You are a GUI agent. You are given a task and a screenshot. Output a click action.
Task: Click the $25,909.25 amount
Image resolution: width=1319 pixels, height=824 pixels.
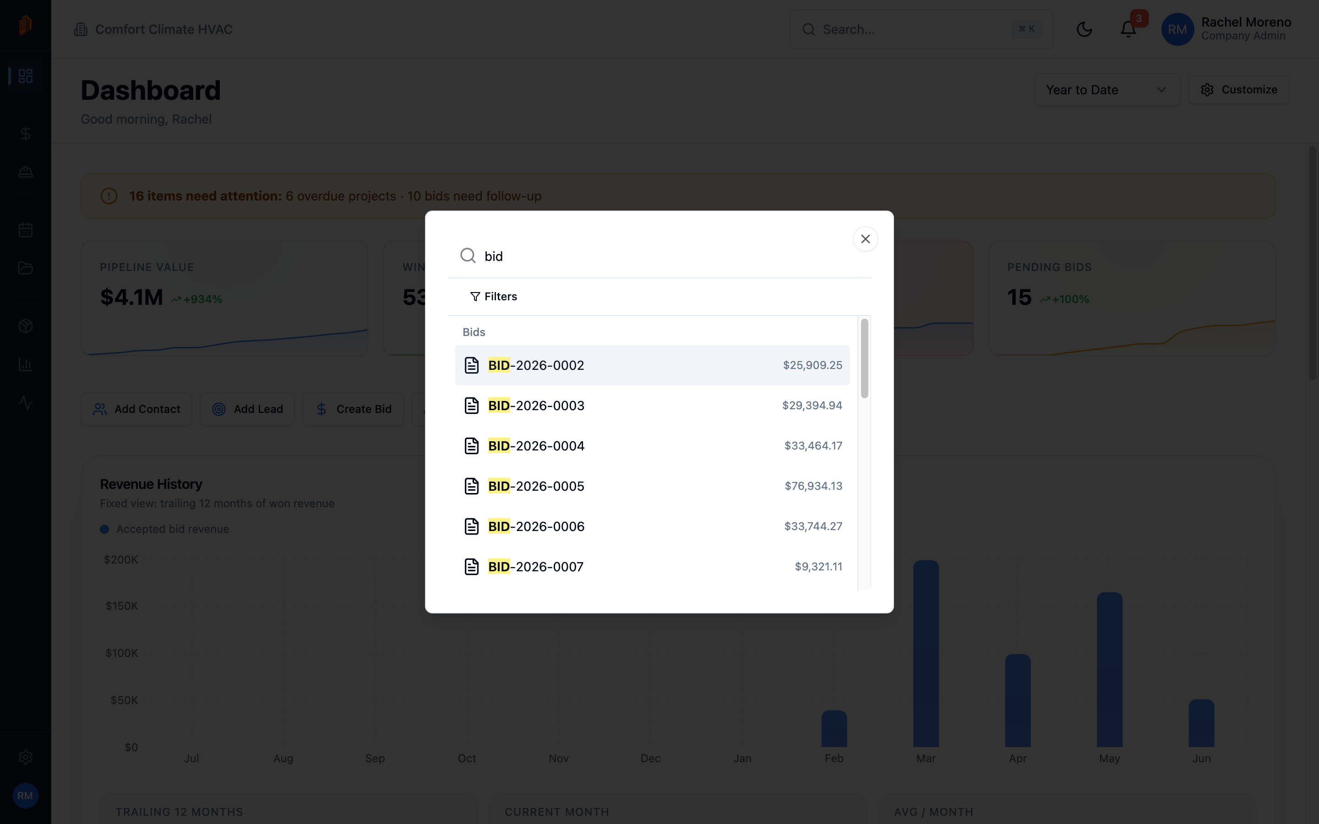coord(812,365)
